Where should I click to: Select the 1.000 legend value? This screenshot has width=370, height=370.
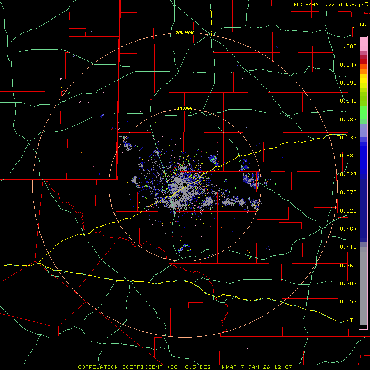[348, 46]
